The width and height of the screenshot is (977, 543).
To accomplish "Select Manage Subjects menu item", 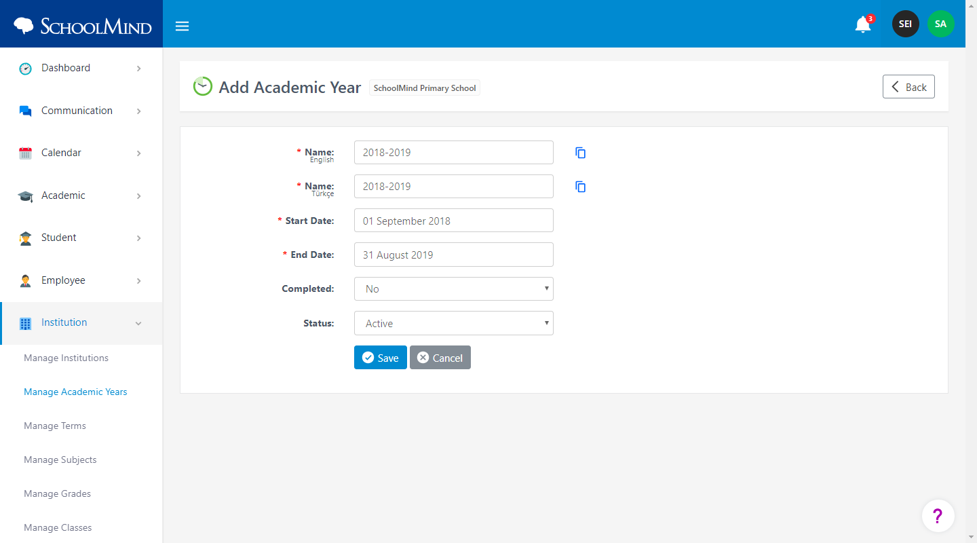I will [60, 460].
